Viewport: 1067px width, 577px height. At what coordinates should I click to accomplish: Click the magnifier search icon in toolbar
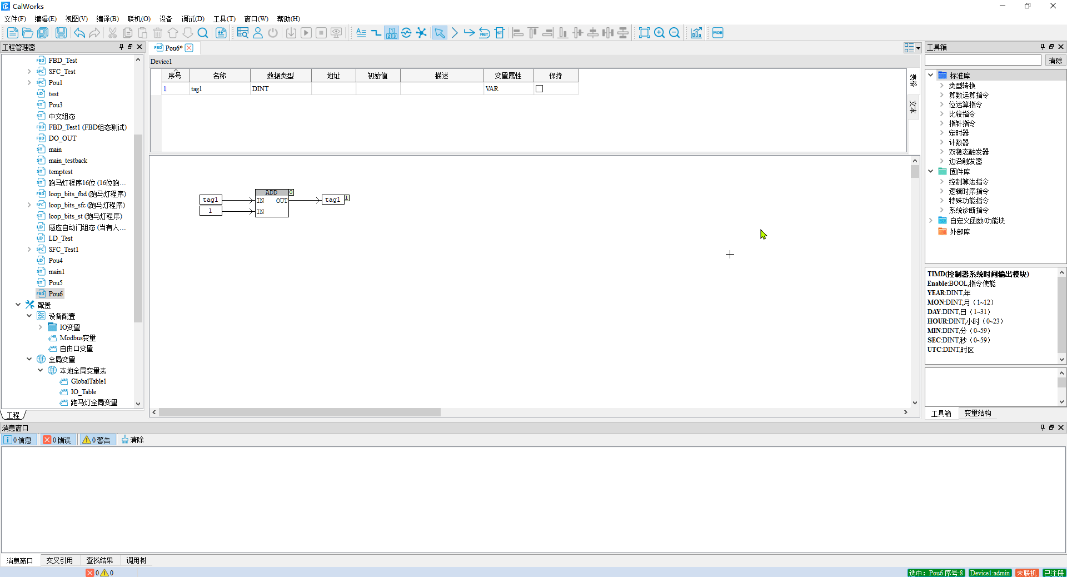click(203, 33)
